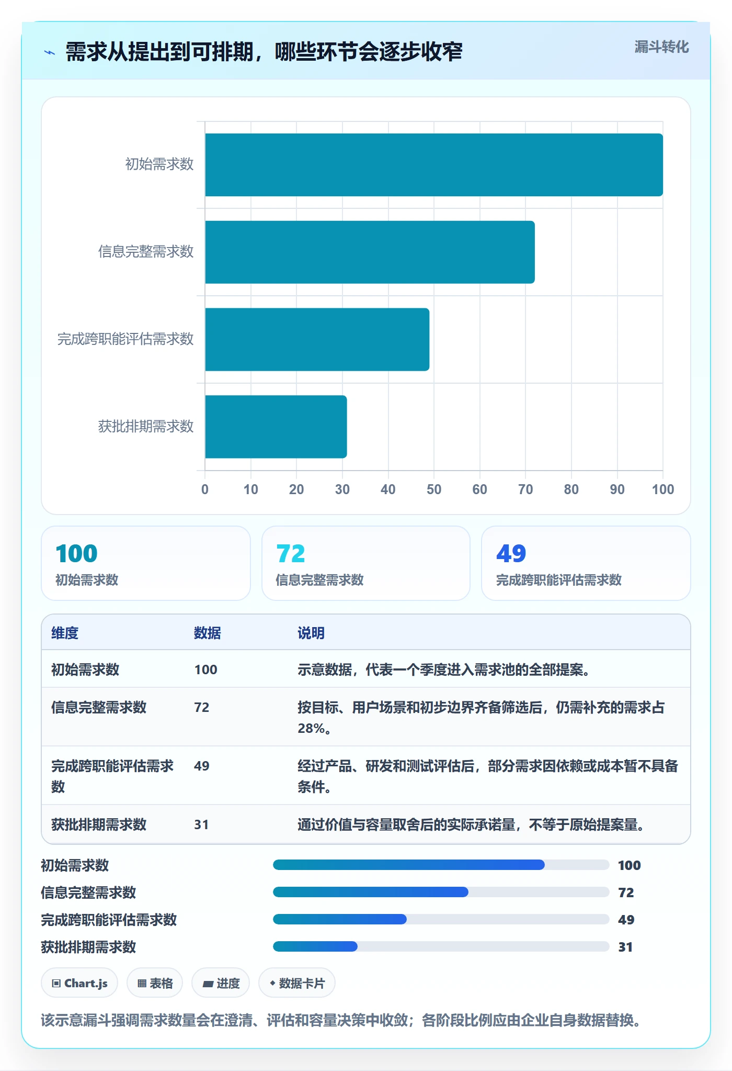Click the progress bar valued 100
732x1071 pixels.
(x=441, y=865)
